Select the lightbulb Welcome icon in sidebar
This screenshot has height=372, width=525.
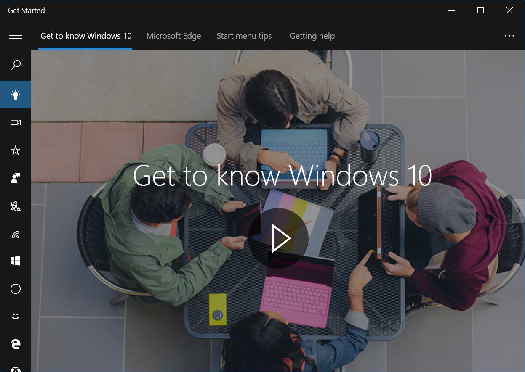pos(16,95)
